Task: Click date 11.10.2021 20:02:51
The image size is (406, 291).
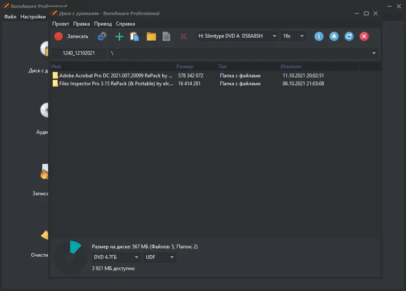Action: pyautogui.click(x=303, y=76)
